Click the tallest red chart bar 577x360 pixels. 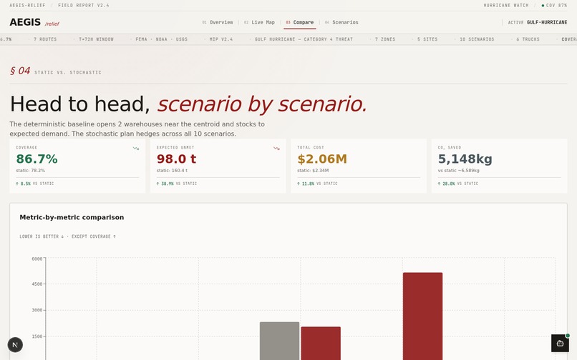422,316
